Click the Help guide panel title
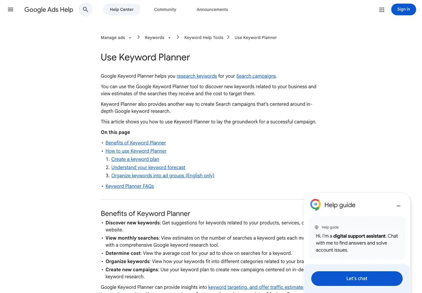 pyautogui.click(x=340, y=205)
